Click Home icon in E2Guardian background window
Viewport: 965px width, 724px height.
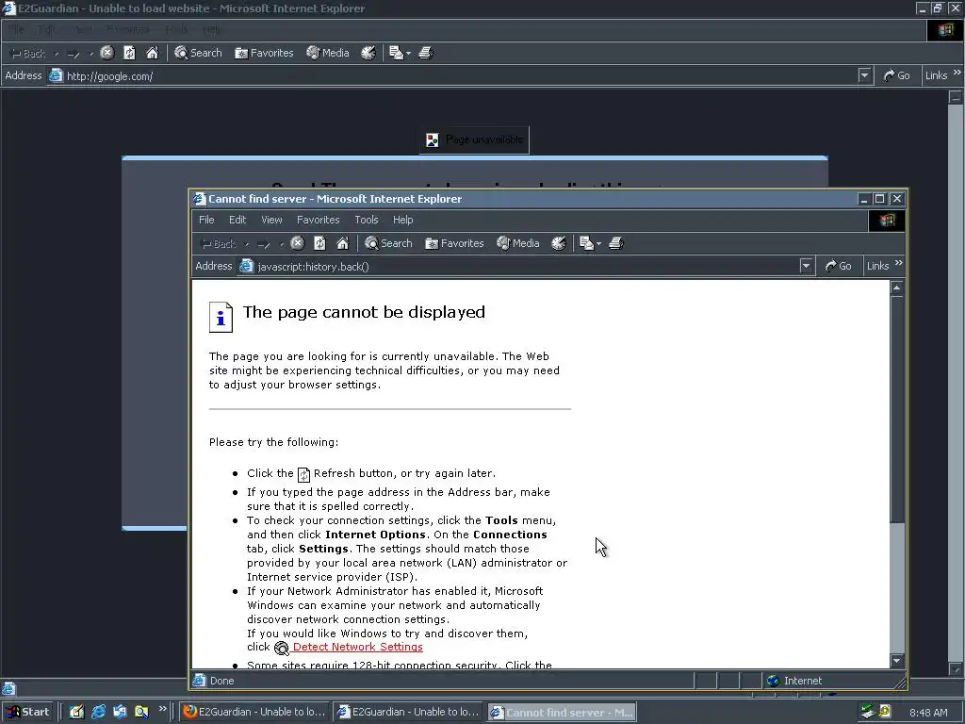152,53
